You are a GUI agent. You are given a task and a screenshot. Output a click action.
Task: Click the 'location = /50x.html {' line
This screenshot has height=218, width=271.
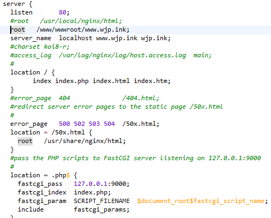click(51, 132)
